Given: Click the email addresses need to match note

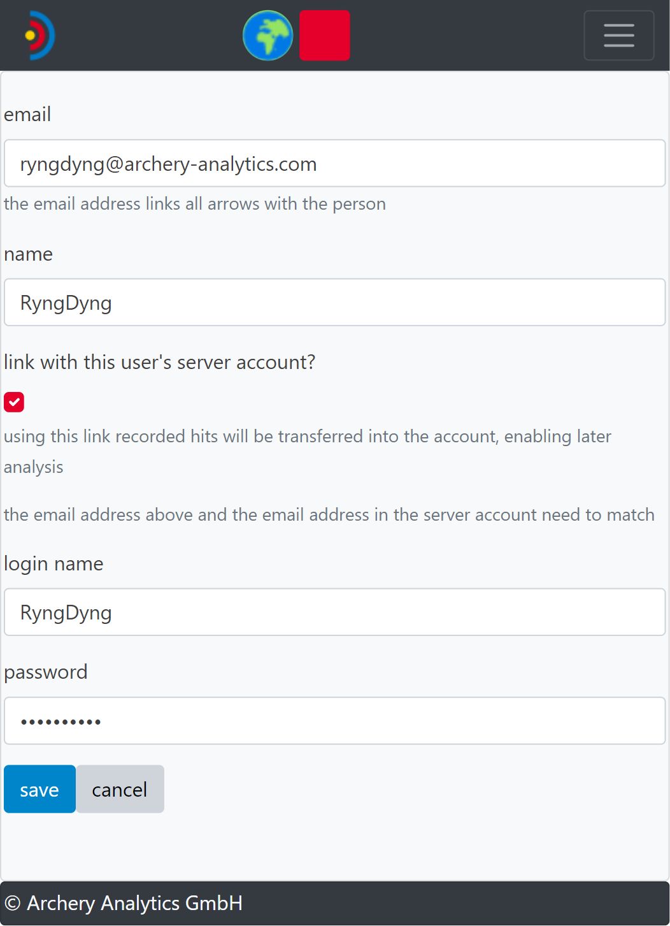Looking at the screenshot, I should click(329, 515).
